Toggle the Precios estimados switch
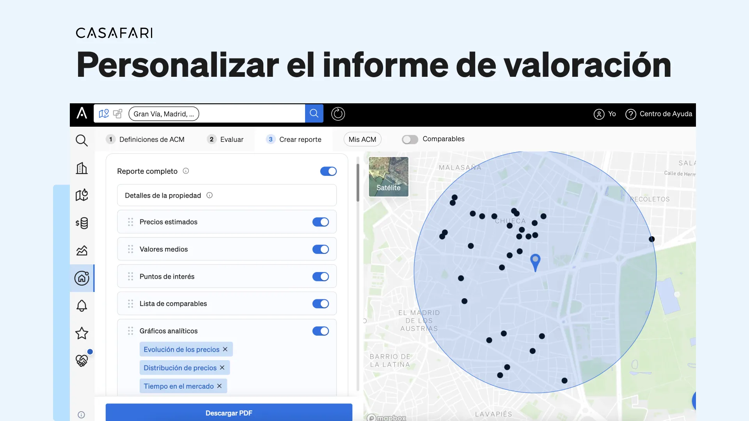Viewport: 749px width, 421px height. coord(320,222)
